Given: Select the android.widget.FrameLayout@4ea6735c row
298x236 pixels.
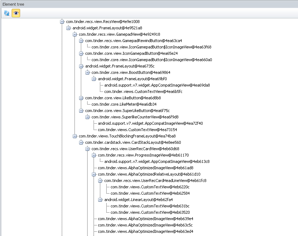Looking at the screenshot, I should point(120,66).
